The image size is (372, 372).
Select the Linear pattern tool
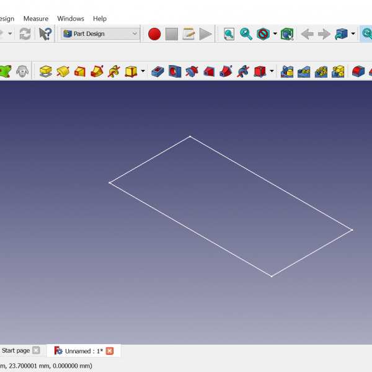303,71
